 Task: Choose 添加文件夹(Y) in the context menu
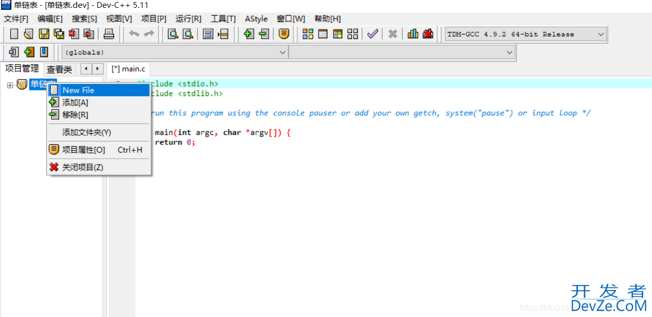[x=99, y=132]
